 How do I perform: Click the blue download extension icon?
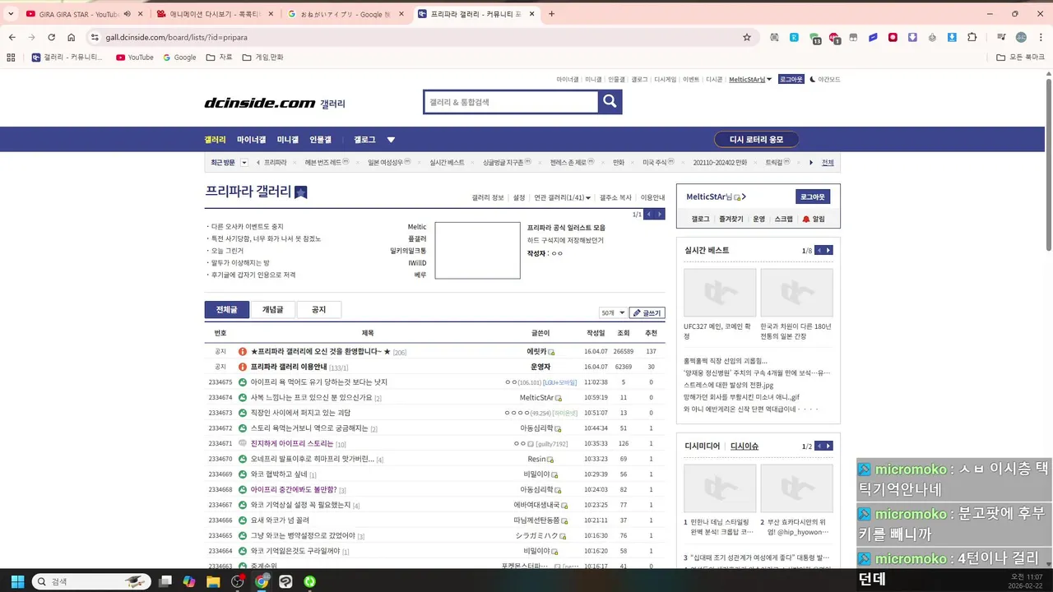click(952, 37)
